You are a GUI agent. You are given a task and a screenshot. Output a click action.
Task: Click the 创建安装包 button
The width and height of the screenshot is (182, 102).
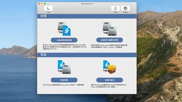109,80
